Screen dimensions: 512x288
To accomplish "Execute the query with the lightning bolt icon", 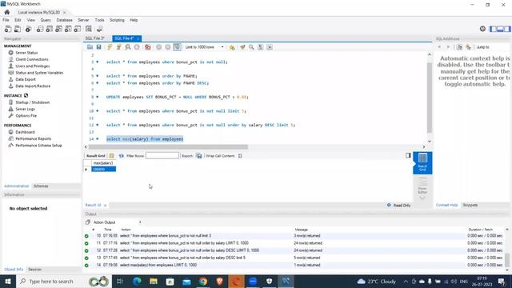I will [110, 47].
